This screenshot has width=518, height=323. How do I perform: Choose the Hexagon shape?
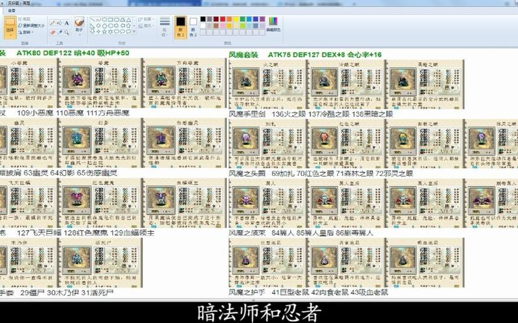111,26
